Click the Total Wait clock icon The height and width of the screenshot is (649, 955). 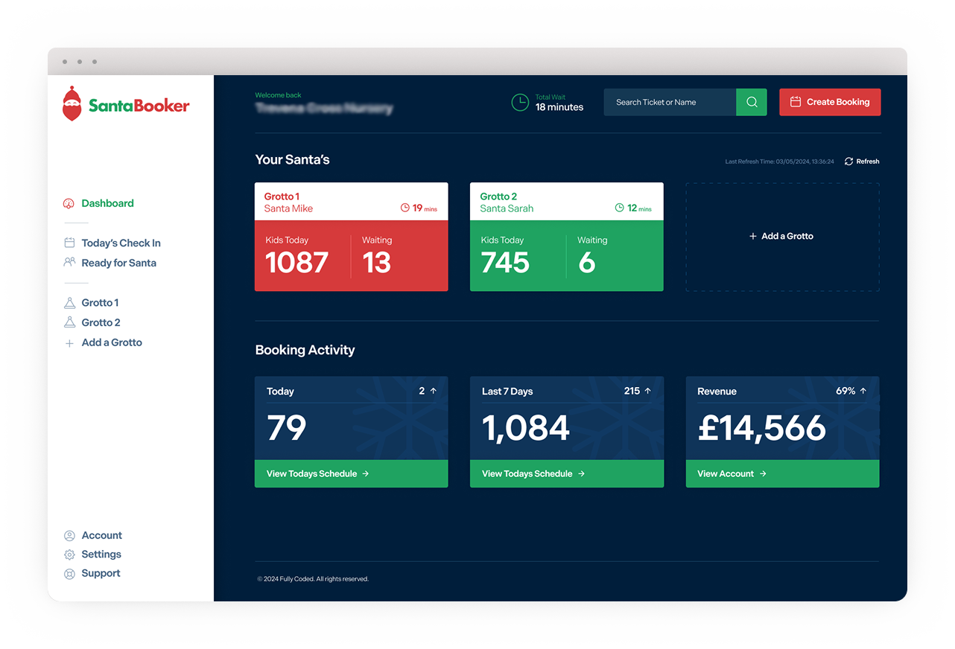tap(519, 102)
